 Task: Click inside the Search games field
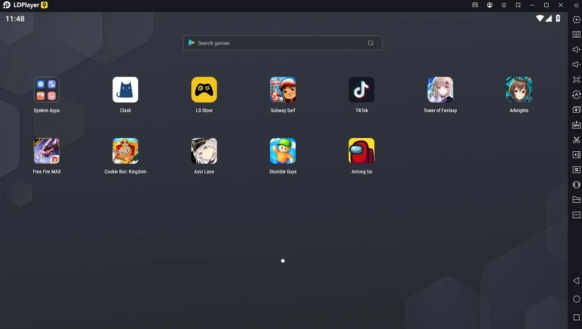point(283,43)
